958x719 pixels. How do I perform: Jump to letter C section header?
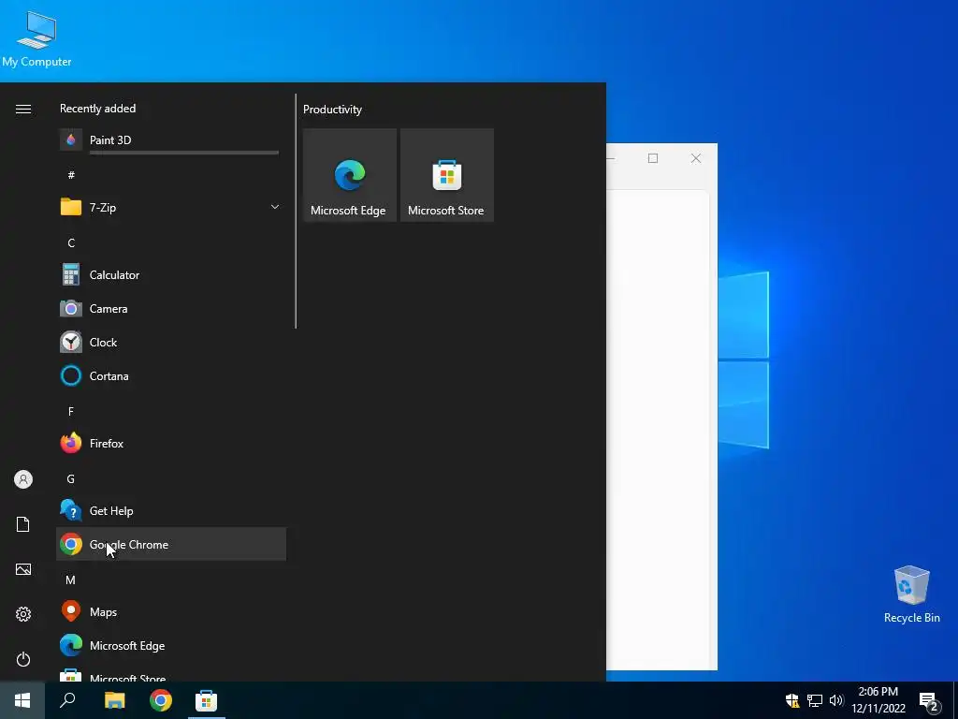71,243
